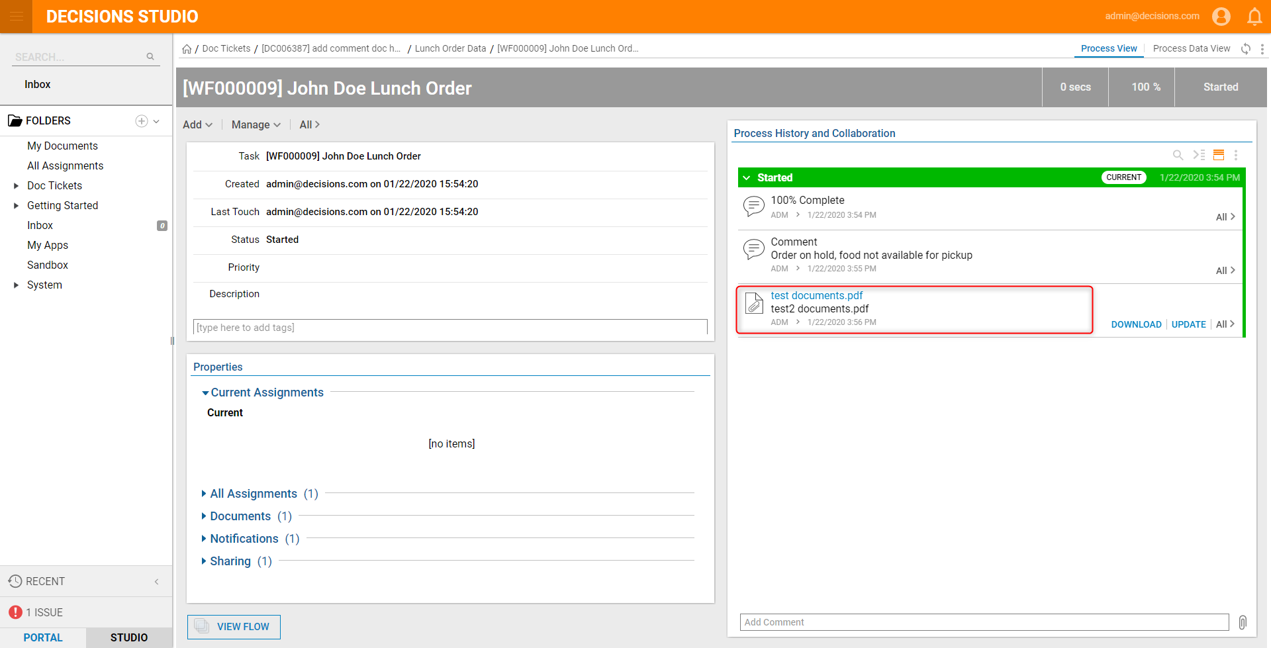This screenshot has width=1271, height=648.
Task: Open All Assignments folder
Action: (x=65, y=166)
